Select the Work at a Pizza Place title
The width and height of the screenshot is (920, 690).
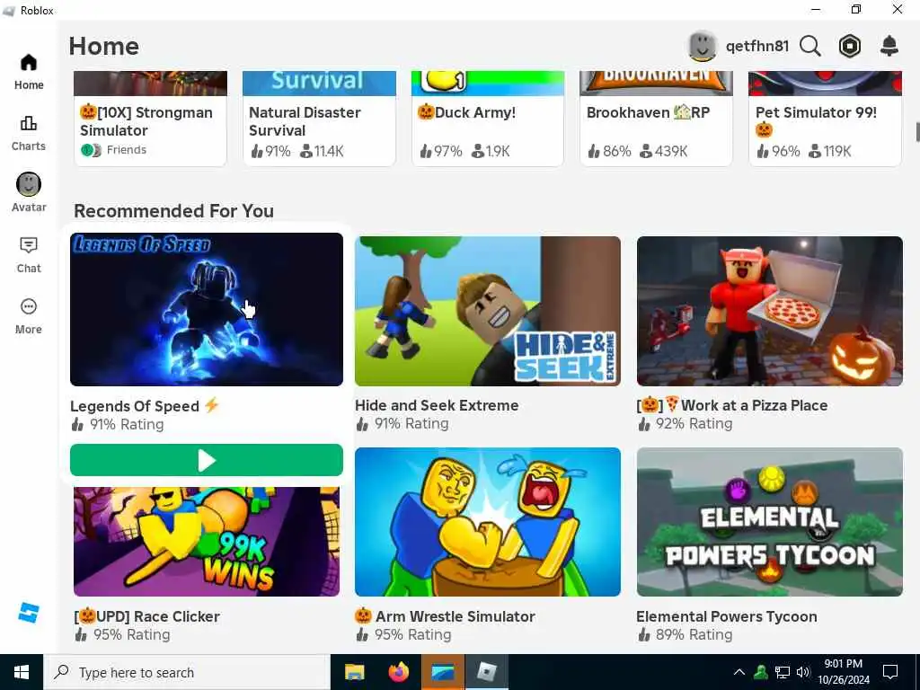732,405
